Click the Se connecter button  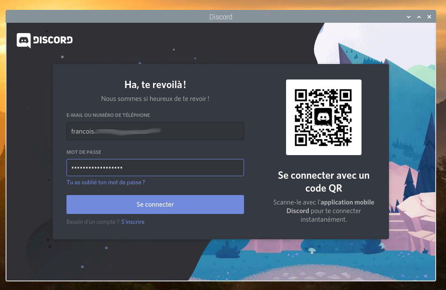click(155, 205)
